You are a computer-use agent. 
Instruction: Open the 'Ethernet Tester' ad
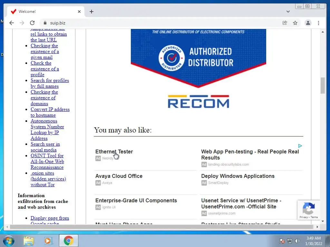click(x=114, y=152)
